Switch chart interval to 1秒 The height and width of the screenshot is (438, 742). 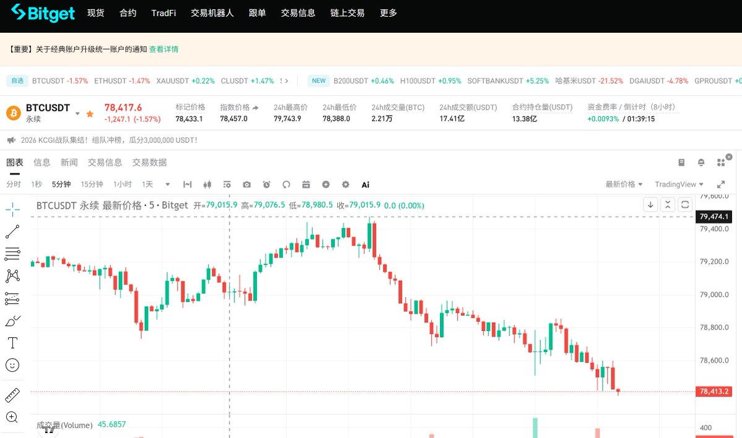pos(37,184)
